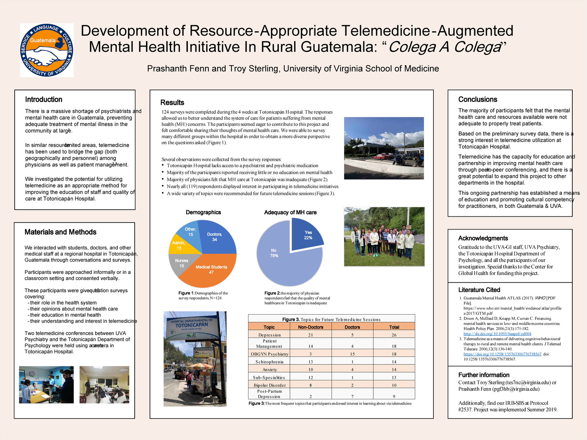Click the OBGYN Psychiatry topic cell
Screen dimensions: 587x440
269,354
